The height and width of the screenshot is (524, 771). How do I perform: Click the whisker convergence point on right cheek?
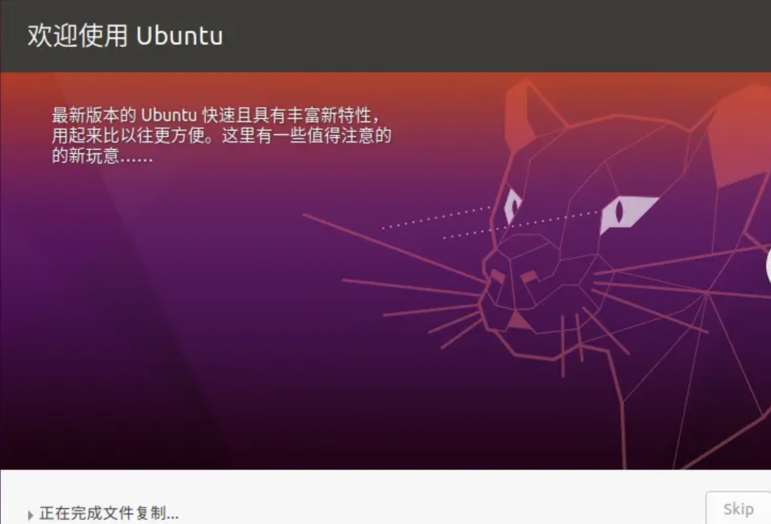click(708, 292)
